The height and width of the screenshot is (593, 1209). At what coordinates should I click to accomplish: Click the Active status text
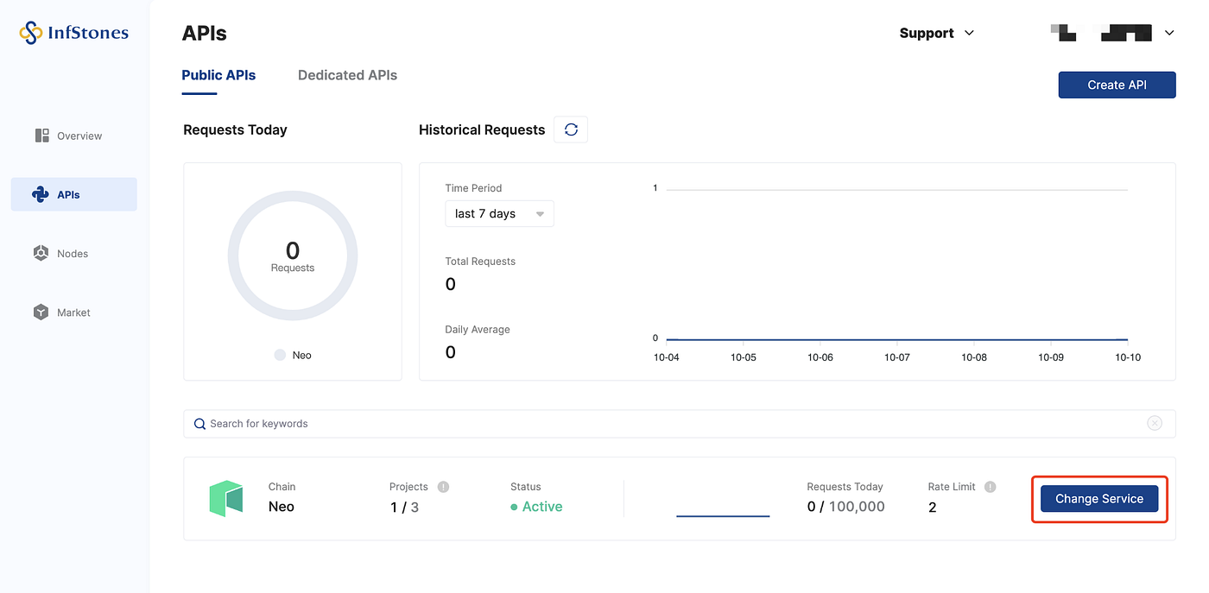[x=542, y=507]
